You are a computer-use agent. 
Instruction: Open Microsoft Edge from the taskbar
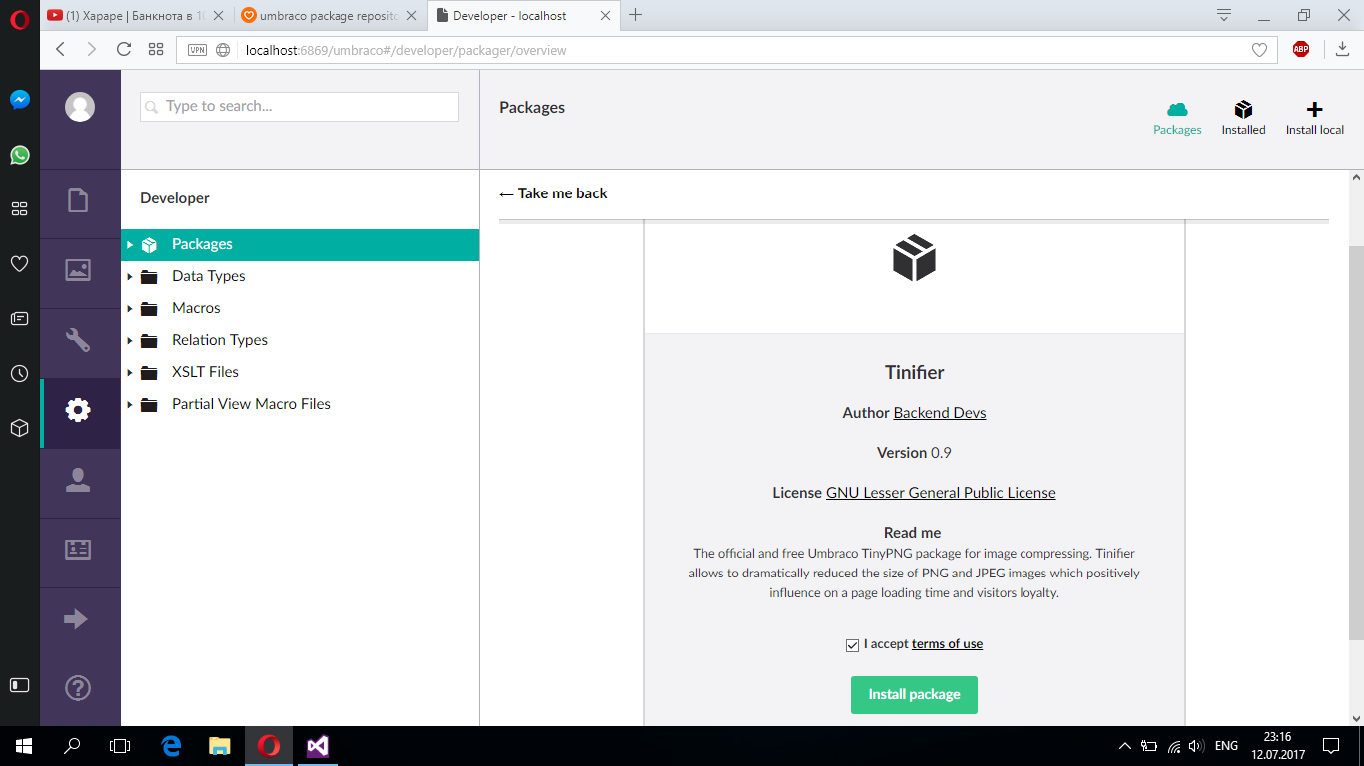pyautogui.click(x=171, y=746)
